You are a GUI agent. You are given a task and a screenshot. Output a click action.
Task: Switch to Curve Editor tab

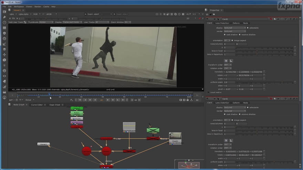37,105
